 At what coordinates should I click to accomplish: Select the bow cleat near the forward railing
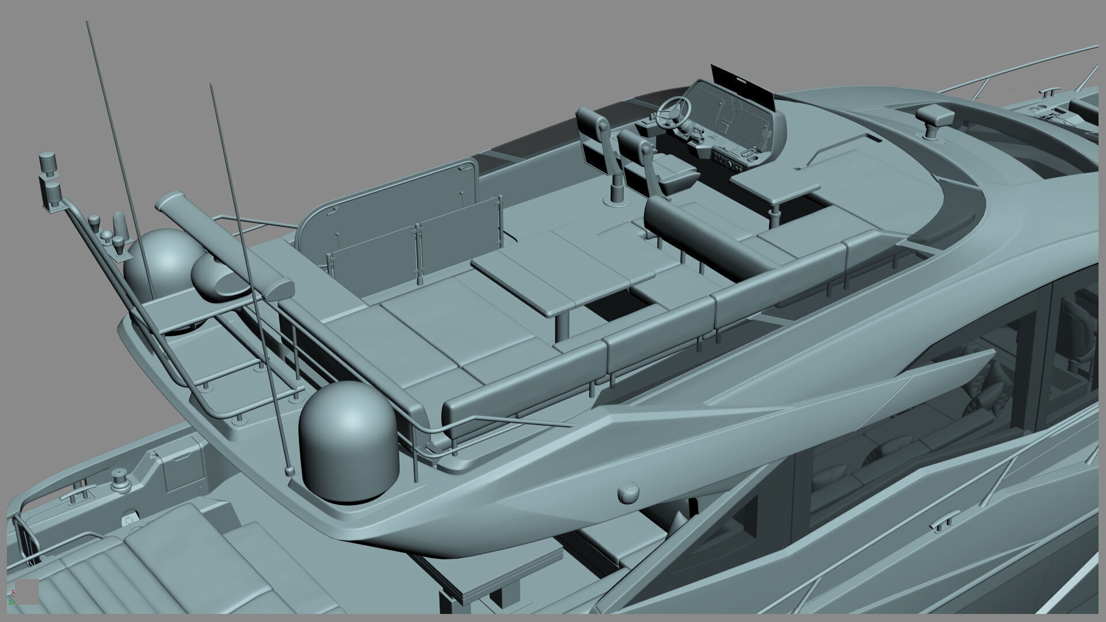click(x=1048, y=92)
